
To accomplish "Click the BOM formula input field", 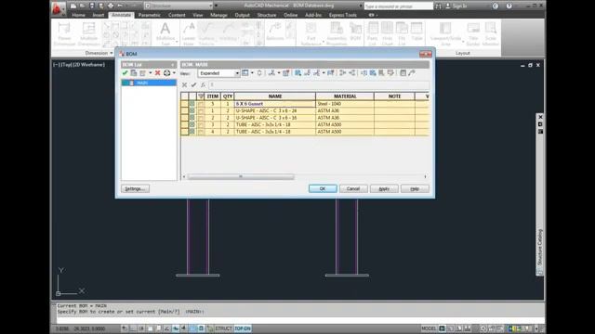I will (319, 85).
